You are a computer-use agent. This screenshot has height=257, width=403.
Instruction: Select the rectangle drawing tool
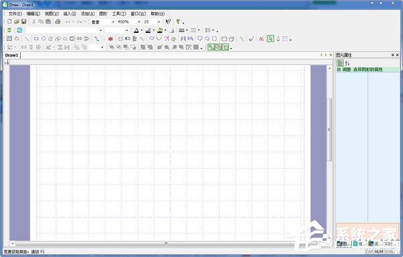pos(36,39)
